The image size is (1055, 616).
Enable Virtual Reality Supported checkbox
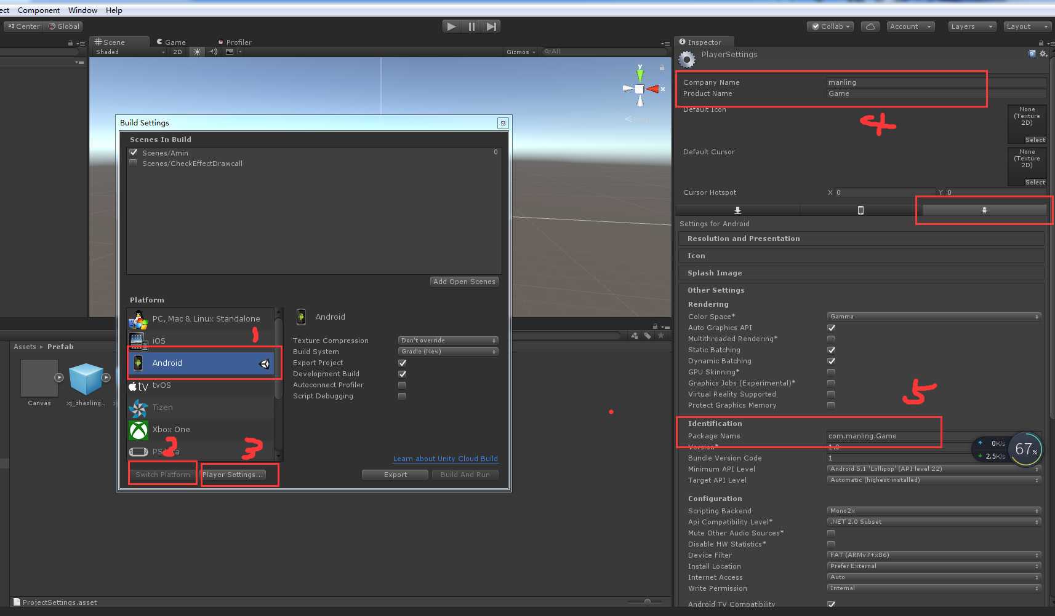[831, 394]
